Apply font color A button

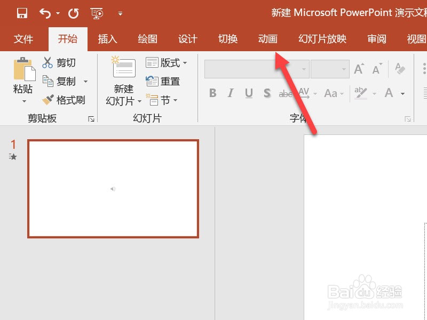(x=389, y=93)
